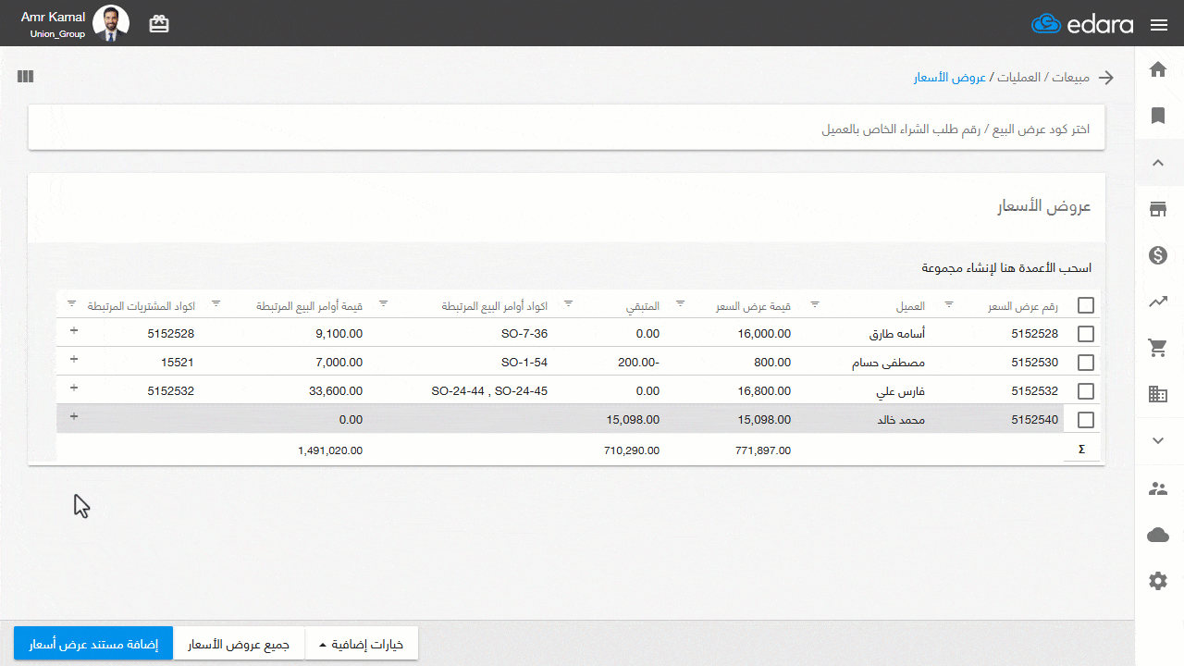Open خيارات إضافية dropdown button
This screenshot has height=666, width=1184.
[362, 644]
